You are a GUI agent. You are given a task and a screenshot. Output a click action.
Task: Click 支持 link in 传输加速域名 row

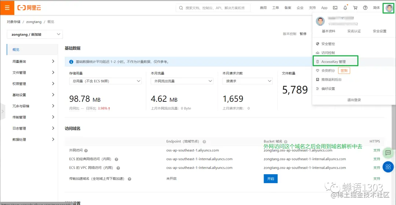(377, 179)
